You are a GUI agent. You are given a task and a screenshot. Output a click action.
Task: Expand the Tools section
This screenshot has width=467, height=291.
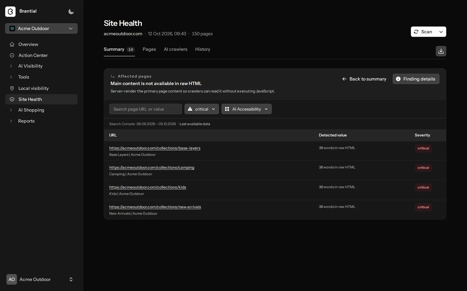[x=11, y=77]
